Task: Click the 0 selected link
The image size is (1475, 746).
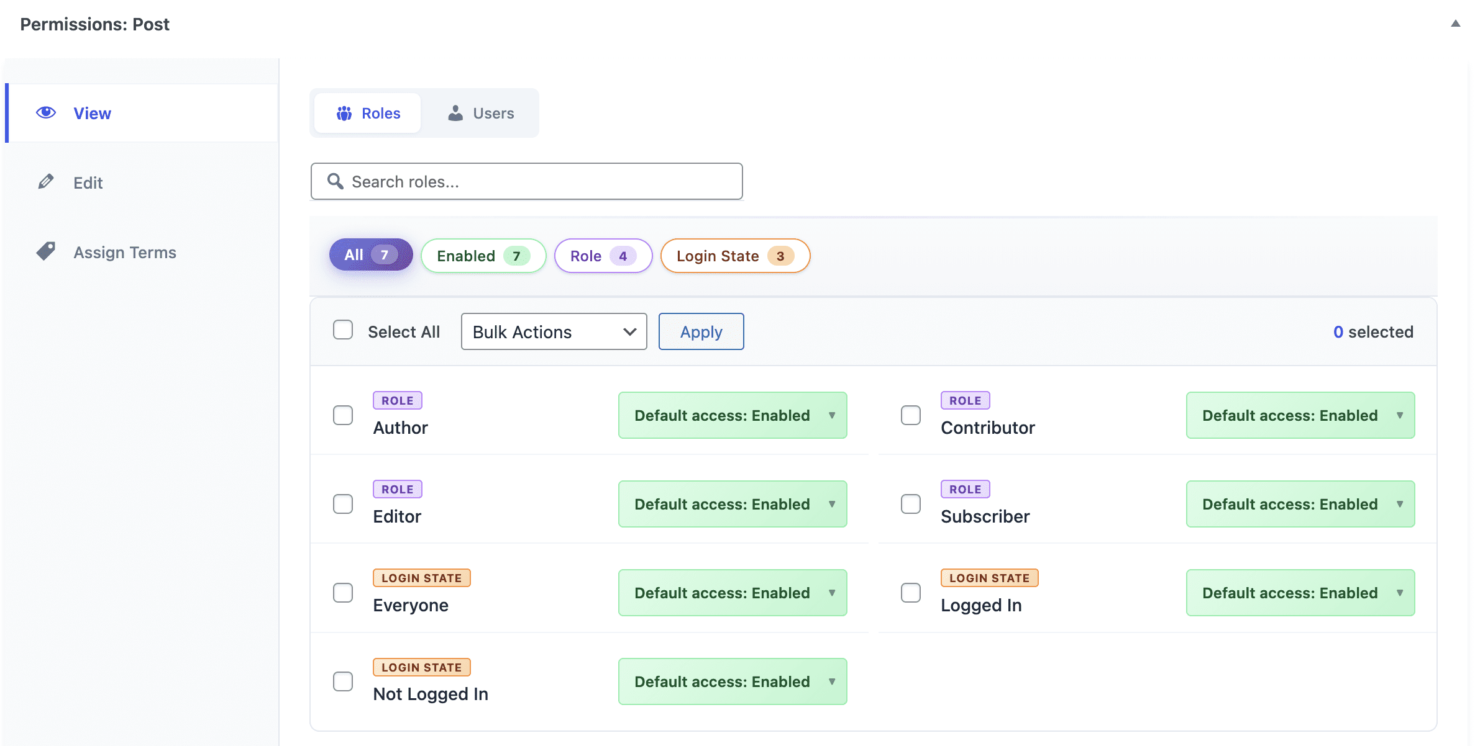Action: pyautogui.click(x=1373, y=331)
